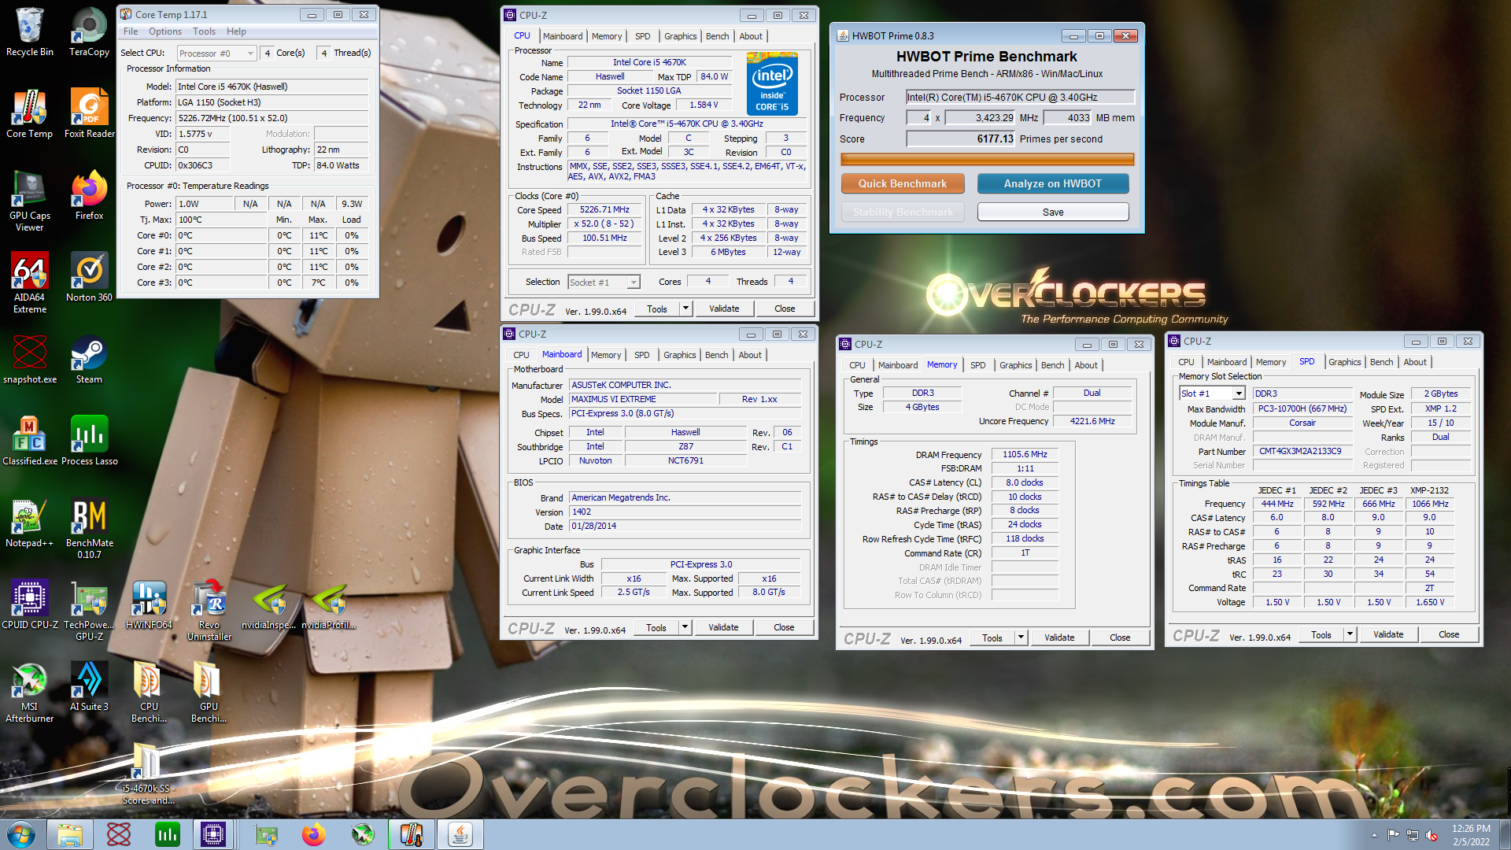Viewport: 1511px width, 850px height.
Task: Click HWBOT Prime orange progress bar
Action: click(988, 159)
